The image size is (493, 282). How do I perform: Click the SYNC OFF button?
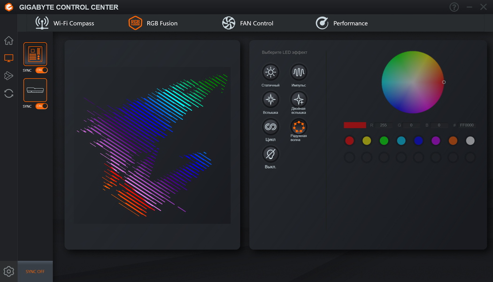35,272
